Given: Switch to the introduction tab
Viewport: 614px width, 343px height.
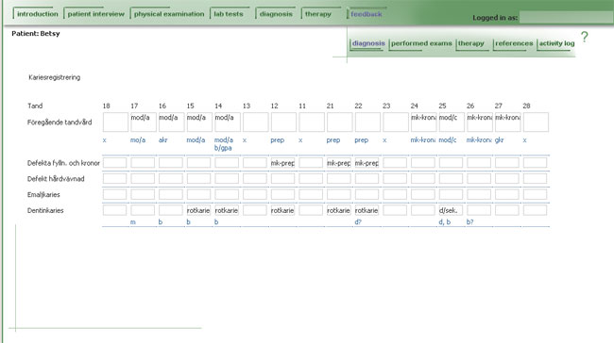Looking at the screenshot, I should 38,14.
